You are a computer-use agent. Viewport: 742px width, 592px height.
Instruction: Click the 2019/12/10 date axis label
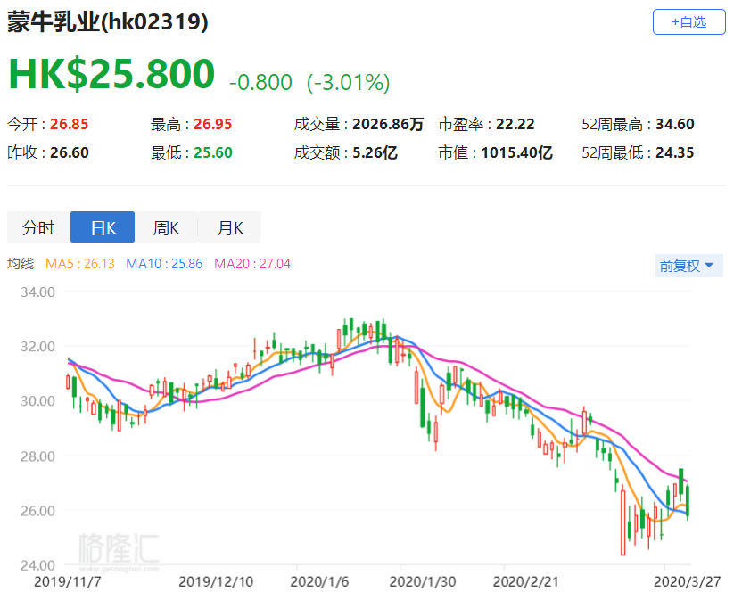pos(216,581)
